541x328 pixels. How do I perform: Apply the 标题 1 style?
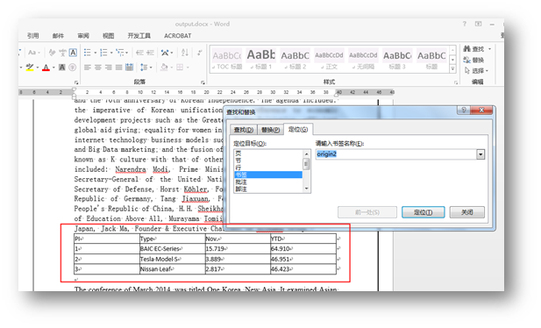[260, 60]
